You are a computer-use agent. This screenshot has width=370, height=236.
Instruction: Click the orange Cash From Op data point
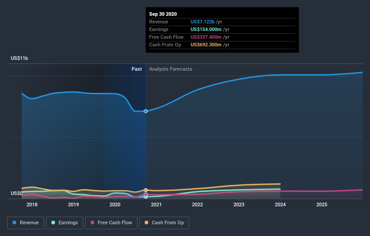pos(146,190)
